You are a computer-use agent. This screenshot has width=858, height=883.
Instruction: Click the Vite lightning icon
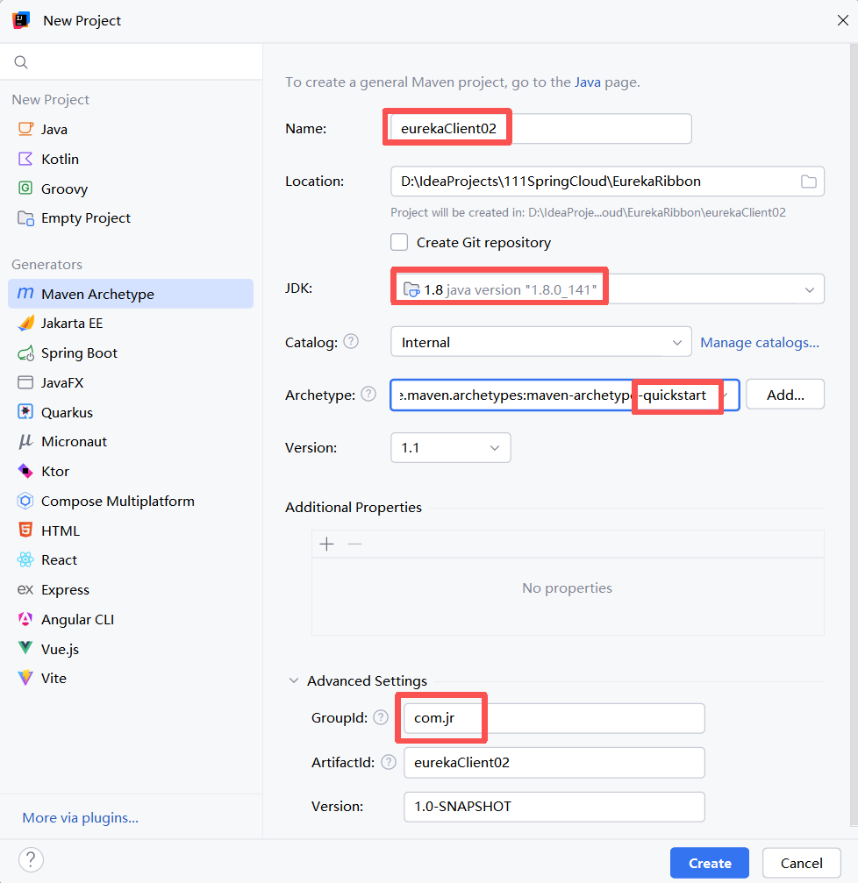(x=25, y=678)
